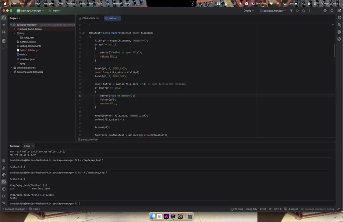Image resolution: width=343 pixels, height=222 pixels.
Task: Show more tool windows via ellipsis icon
Action: [4, 48]
